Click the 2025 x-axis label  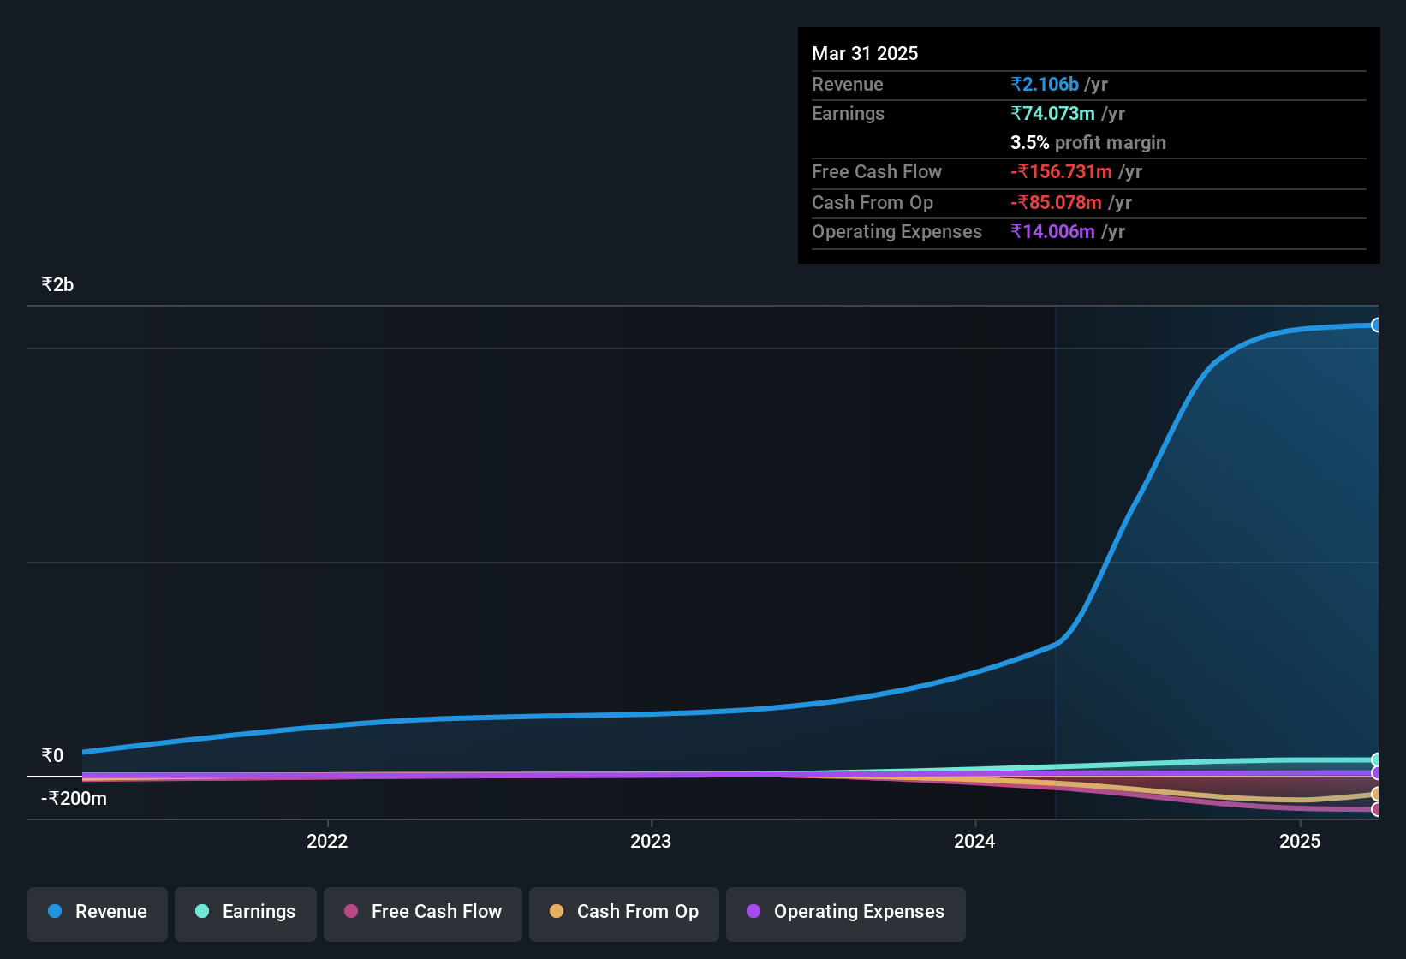point(1300,842)
